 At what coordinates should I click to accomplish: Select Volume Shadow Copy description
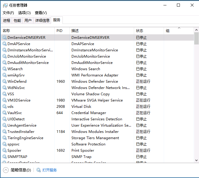pyautogui.click(x=91, y=94)
